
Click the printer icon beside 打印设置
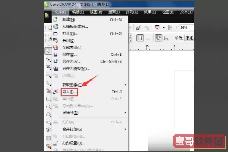point(55,143)
